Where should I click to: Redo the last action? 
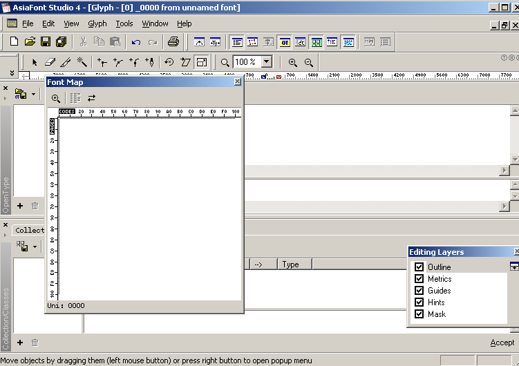pyautogui.click(x=153, y=42)
